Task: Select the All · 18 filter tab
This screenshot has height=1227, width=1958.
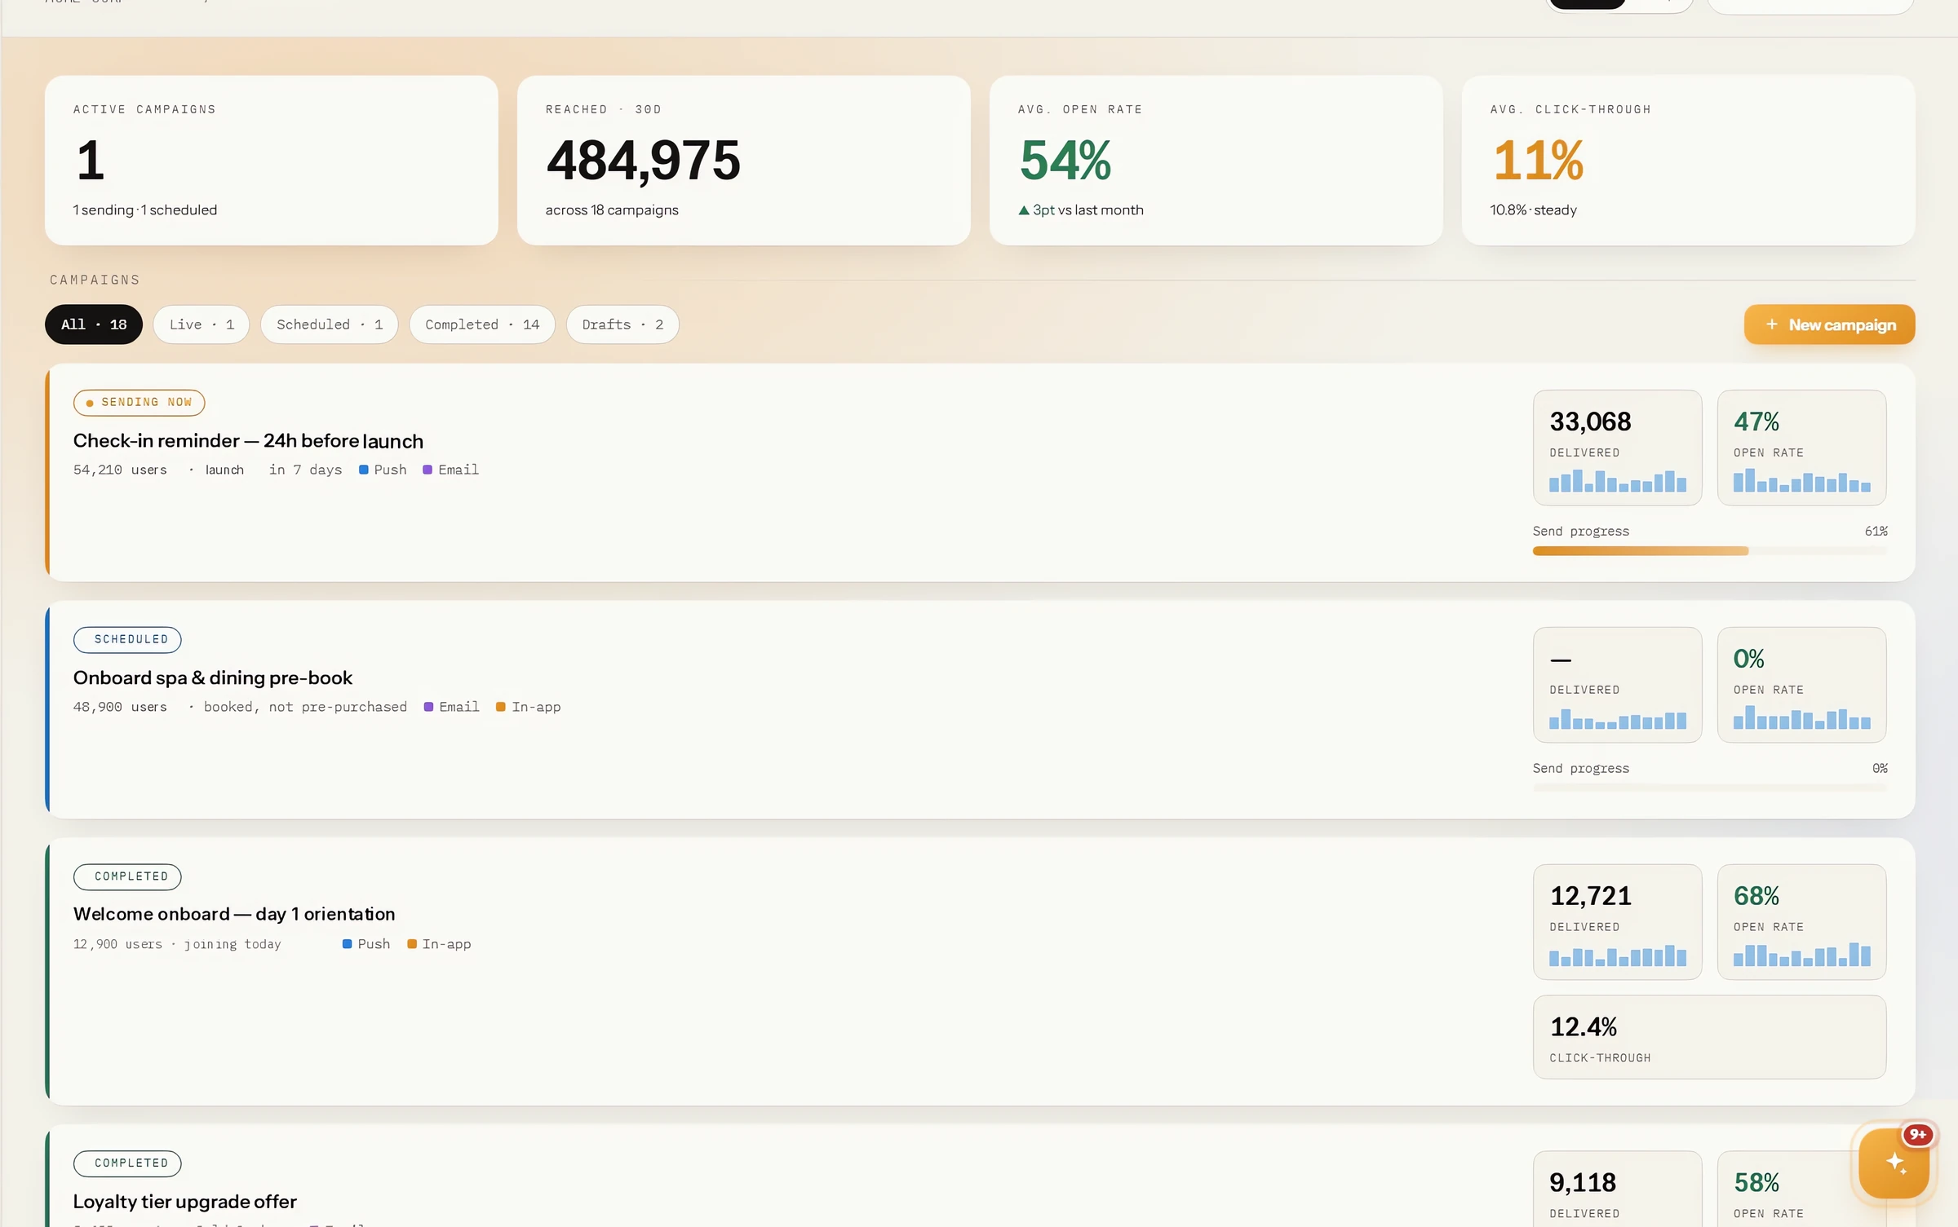Action: (x=94, y=324)
